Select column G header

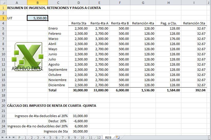point(143,3)
